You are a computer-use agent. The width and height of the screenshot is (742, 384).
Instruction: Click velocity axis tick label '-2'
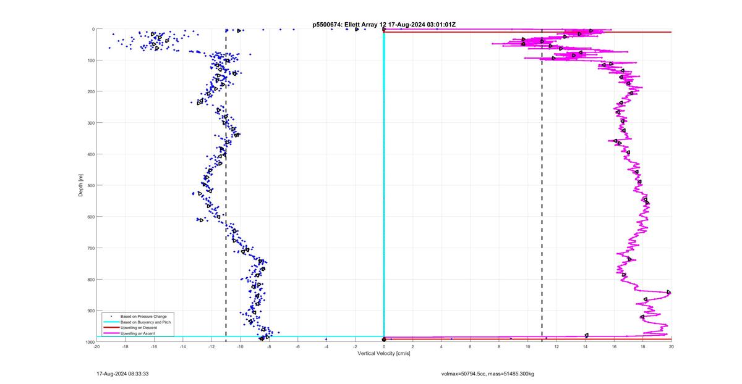coord(355,347)
